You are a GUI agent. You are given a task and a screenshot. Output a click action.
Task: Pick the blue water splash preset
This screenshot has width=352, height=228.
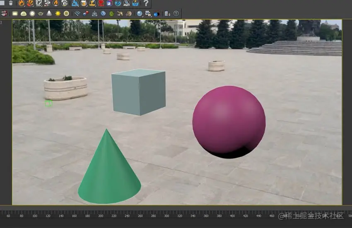click(x=75, y=3)
